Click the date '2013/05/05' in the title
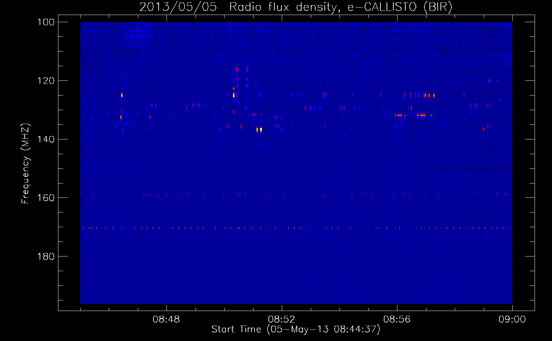552x341 pixels. click(178, 7)
